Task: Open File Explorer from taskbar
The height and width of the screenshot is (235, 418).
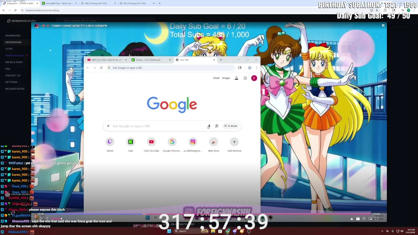Action: (213, 231)
